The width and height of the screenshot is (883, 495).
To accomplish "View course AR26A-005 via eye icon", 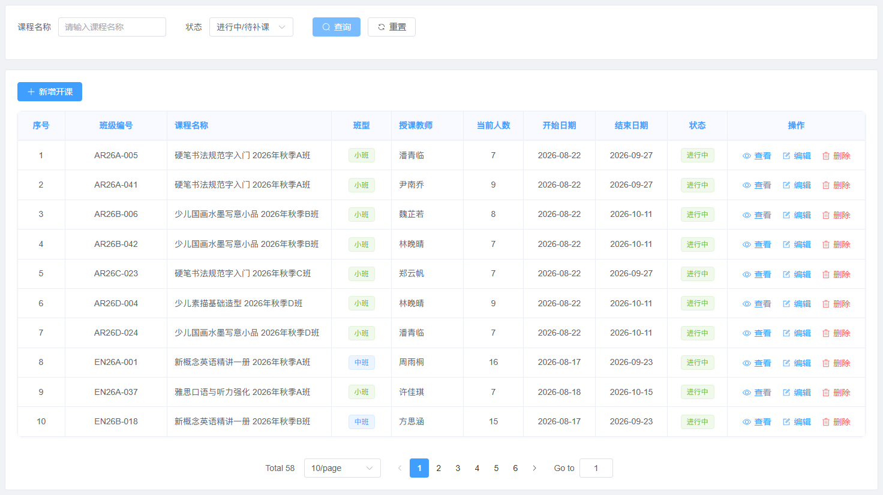I will pyautogui.click(x=747, y=156).
